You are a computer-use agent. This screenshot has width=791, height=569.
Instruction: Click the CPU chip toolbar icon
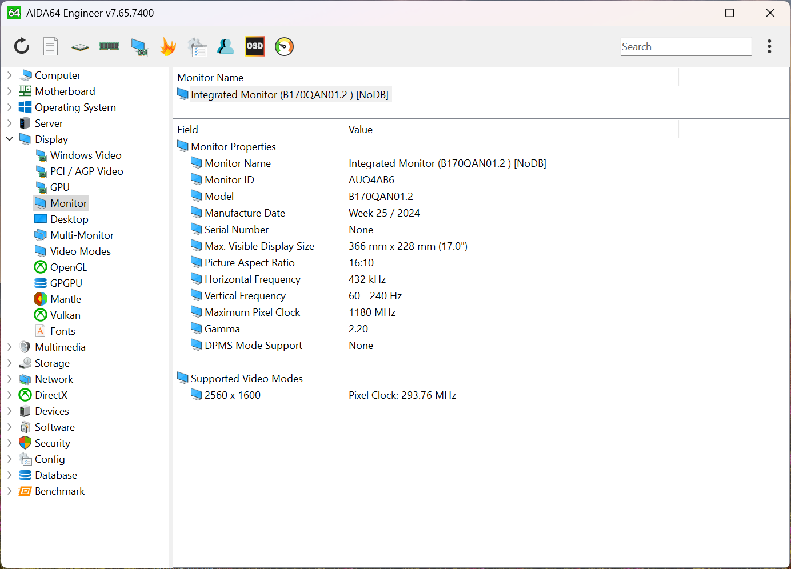coord(80,47)
